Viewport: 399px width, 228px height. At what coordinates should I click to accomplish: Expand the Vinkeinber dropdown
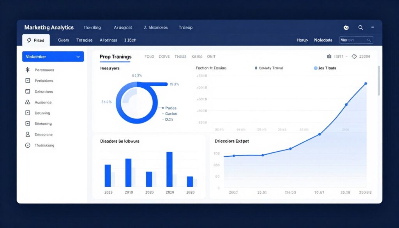pyautogui.click(x=53, y=57)
